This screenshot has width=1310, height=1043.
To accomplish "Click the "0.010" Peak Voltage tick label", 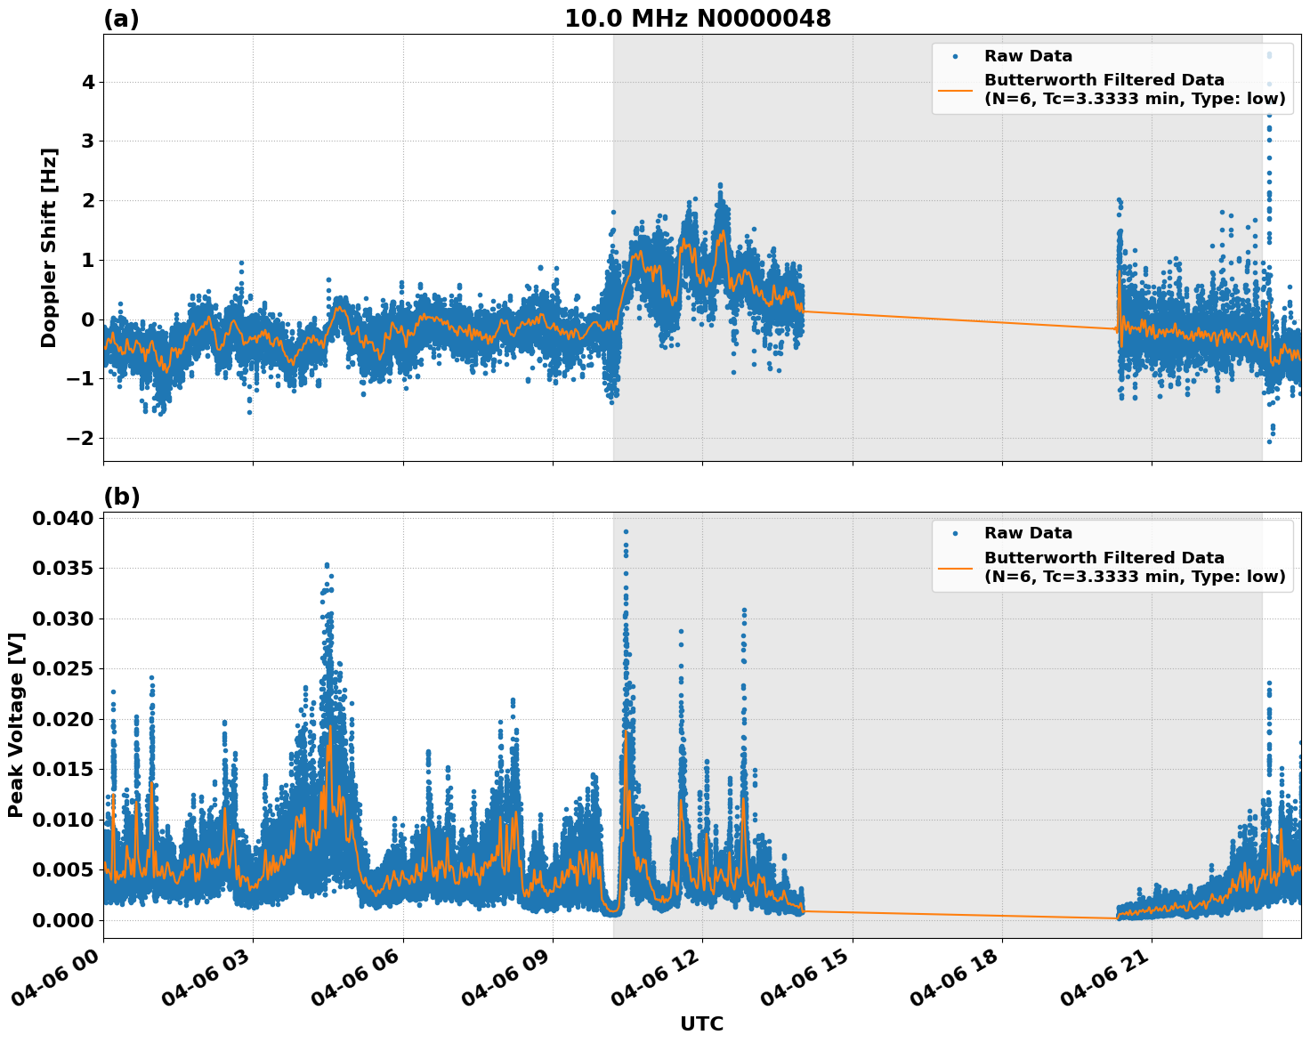I will click(62, 820).
